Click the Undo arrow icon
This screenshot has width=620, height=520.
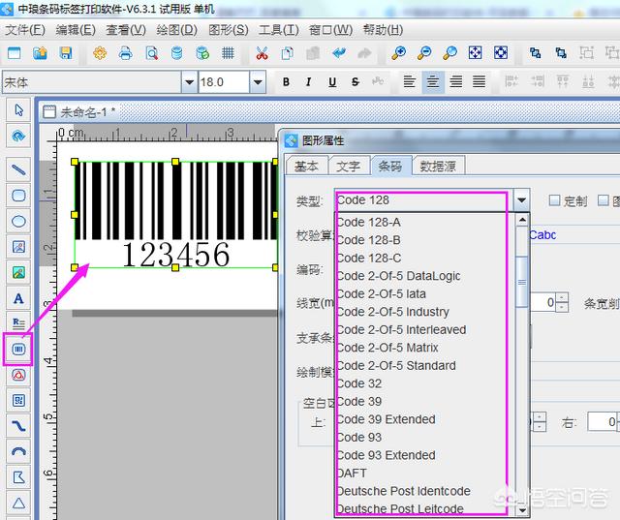pyautogui.click(x=339, y=52)
